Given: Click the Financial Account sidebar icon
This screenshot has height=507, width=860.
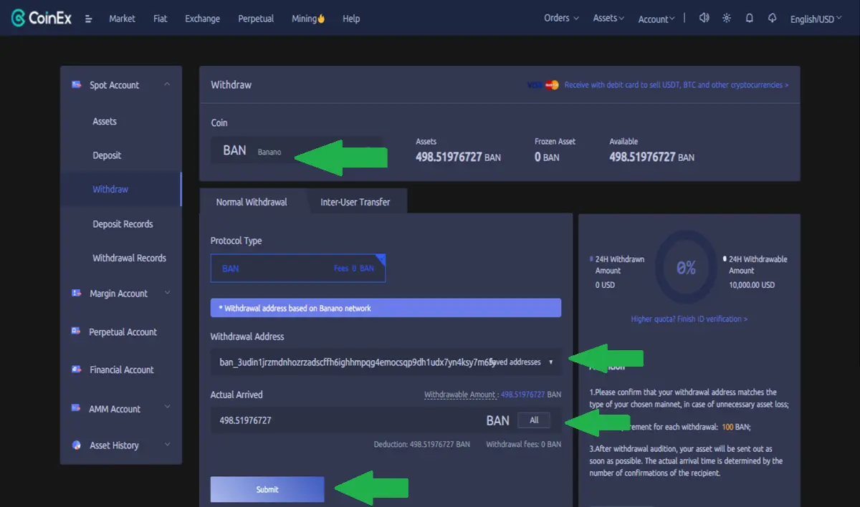Looking at the screenshot, I should click(77, 370).
